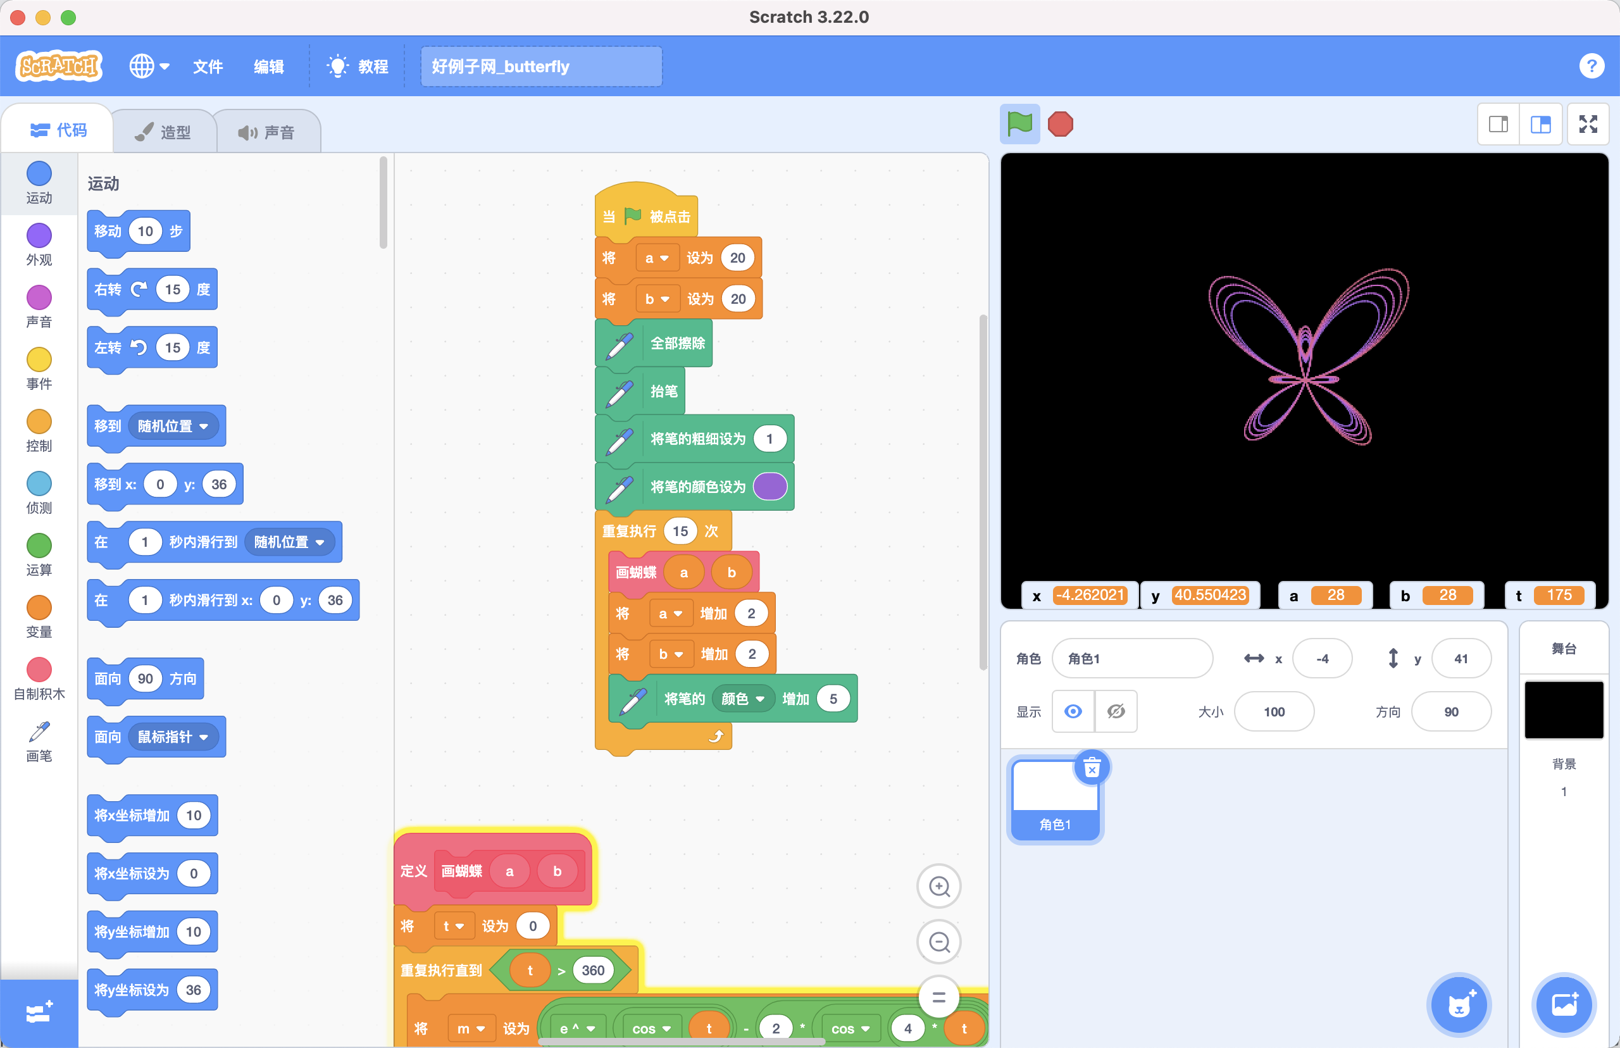Open the language globe menu
The width and height of the screenshot is (1620, 1048).
point(149,66)
